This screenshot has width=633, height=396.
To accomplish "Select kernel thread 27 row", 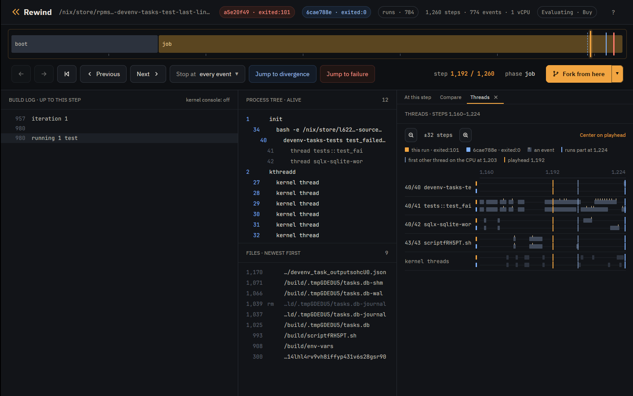I will tap(317, 183).
